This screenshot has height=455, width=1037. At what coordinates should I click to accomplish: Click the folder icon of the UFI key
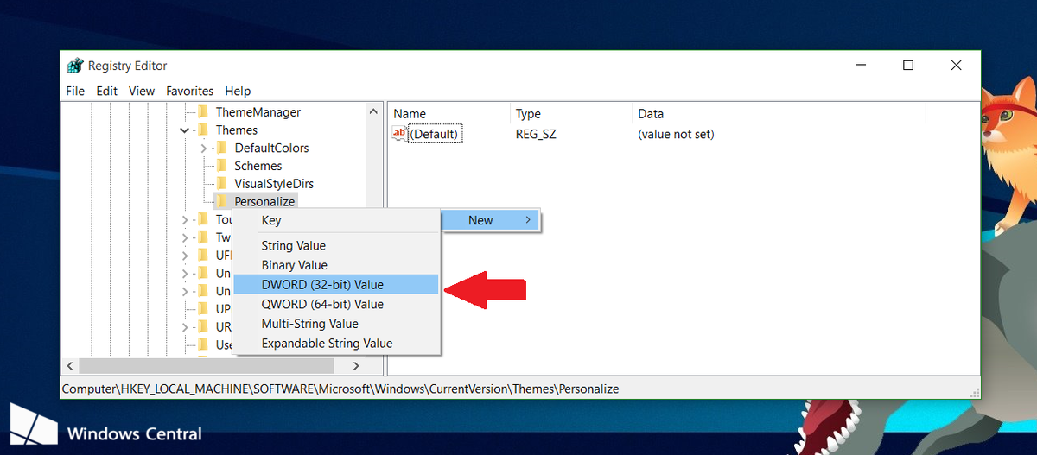[x=203, y=256]
